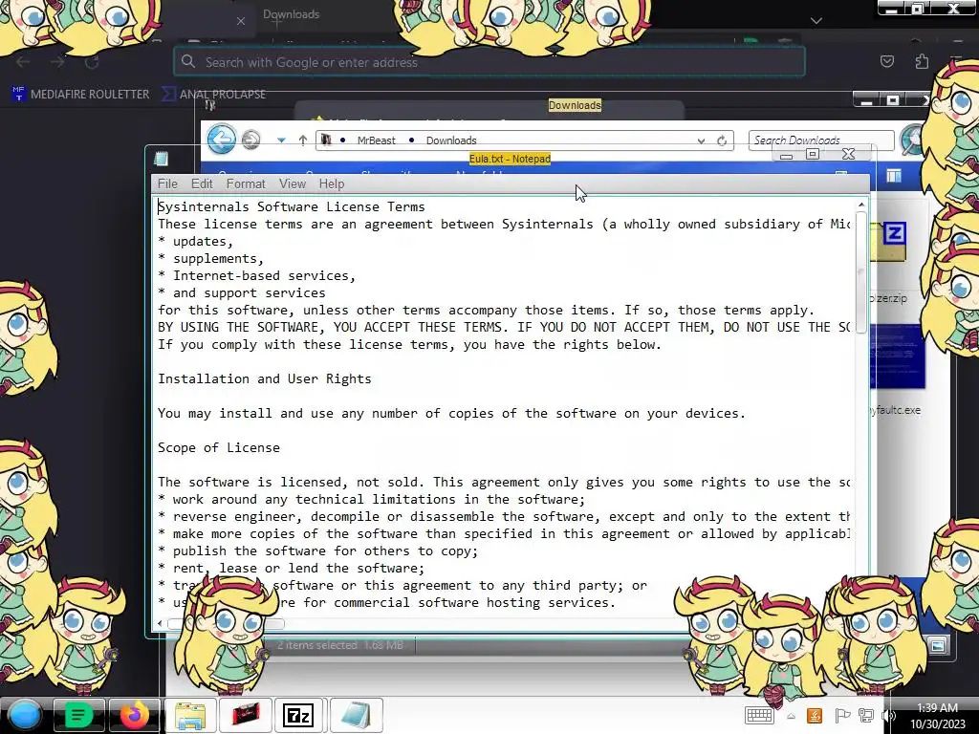Click the Notepad horizontal scrollbar left arrow

(x=161, y=623)
